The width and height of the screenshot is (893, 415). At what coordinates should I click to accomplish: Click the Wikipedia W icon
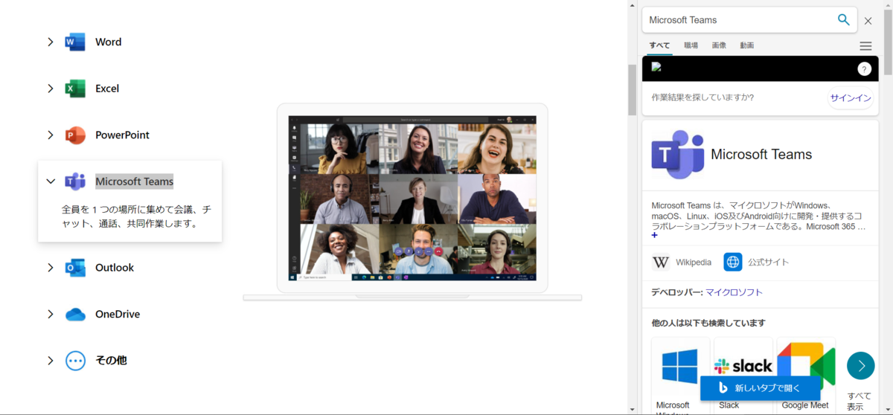coord(661,263)
